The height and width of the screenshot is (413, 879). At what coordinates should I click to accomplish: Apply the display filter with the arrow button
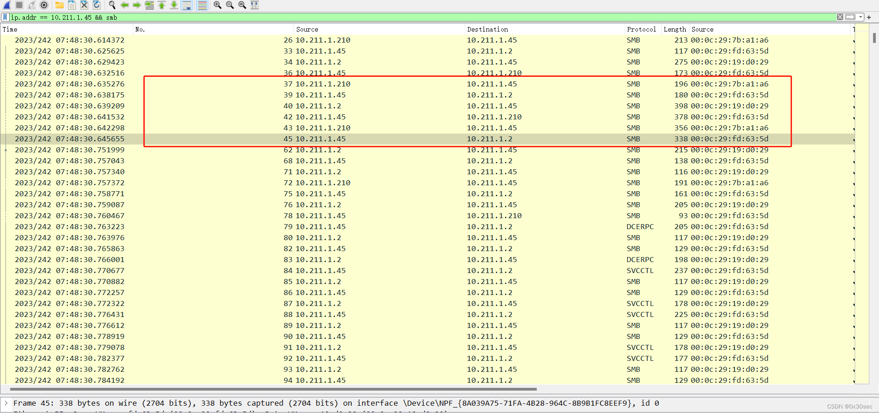coord(850,17)
